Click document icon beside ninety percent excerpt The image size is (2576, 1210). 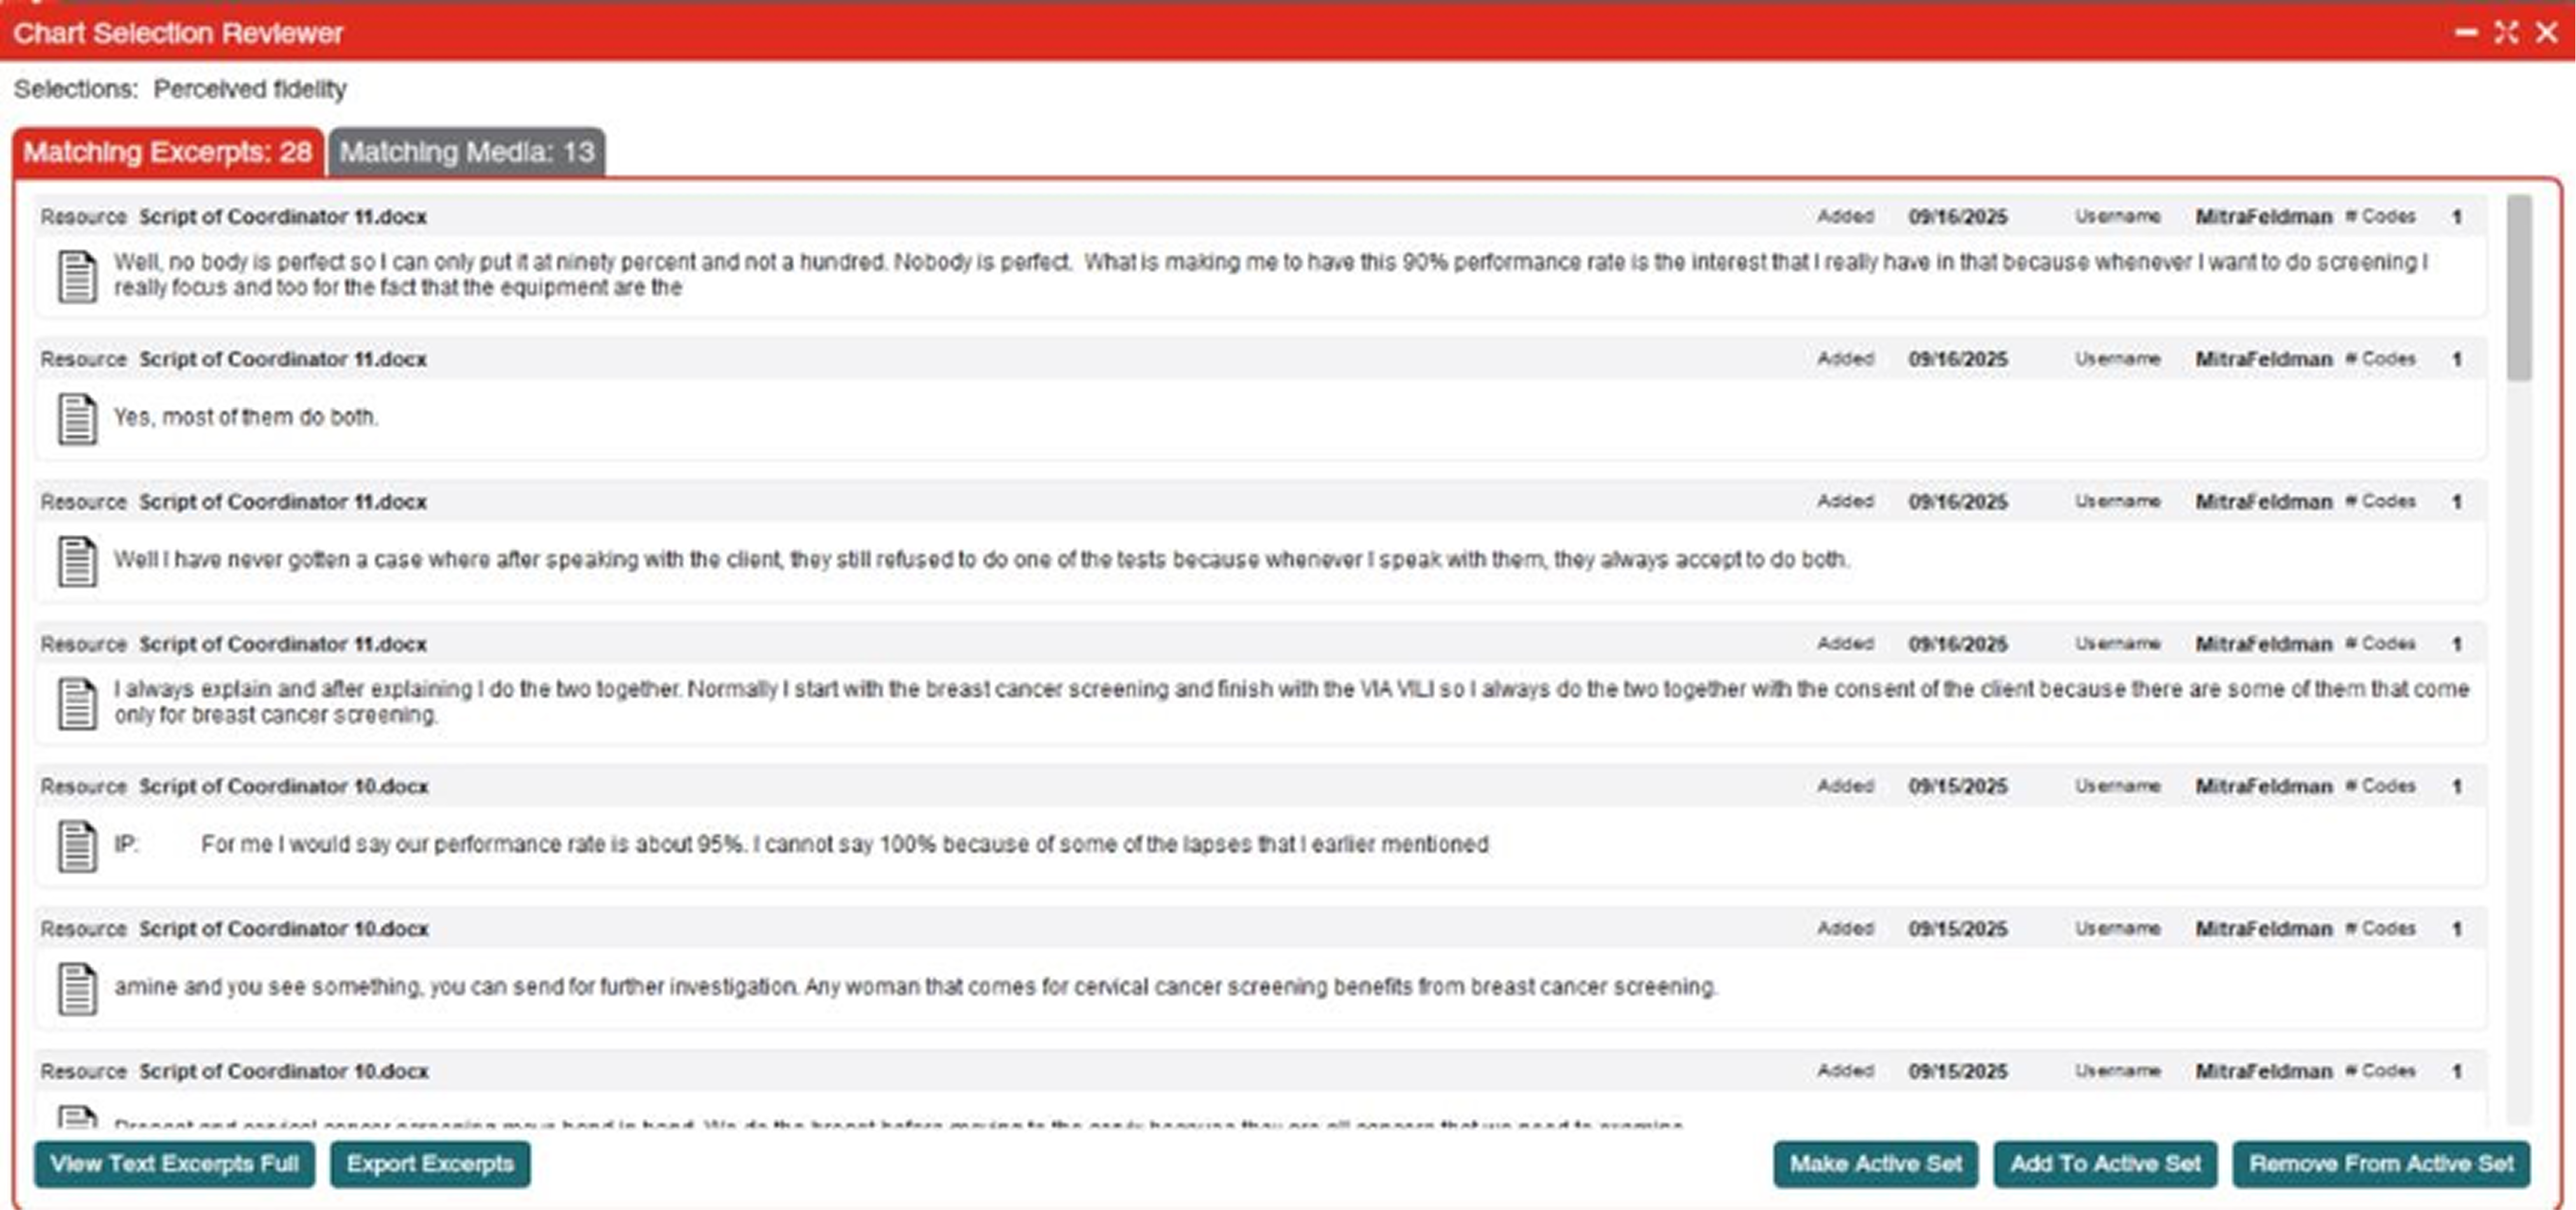77,276
